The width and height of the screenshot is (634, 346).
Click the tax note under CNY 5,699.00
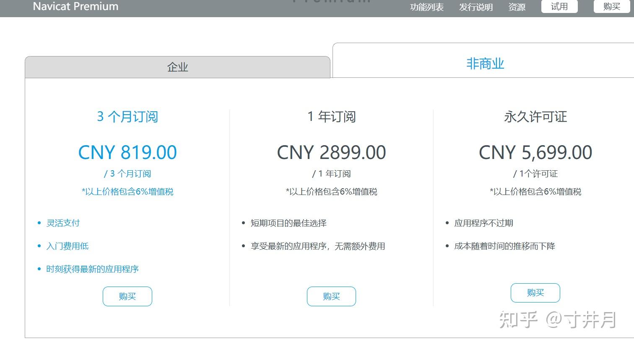coord(535,192)
